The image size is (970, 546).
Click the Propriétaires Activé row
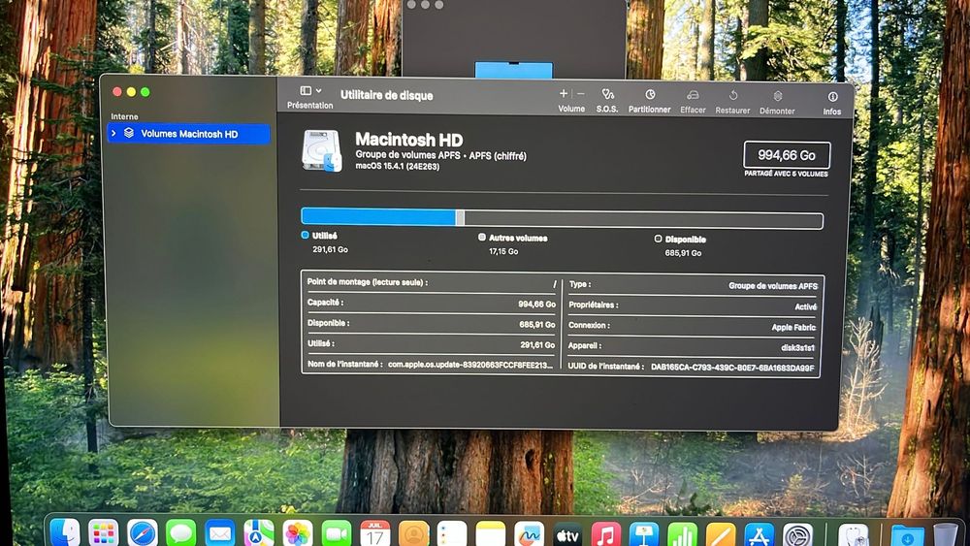(693, 305)
